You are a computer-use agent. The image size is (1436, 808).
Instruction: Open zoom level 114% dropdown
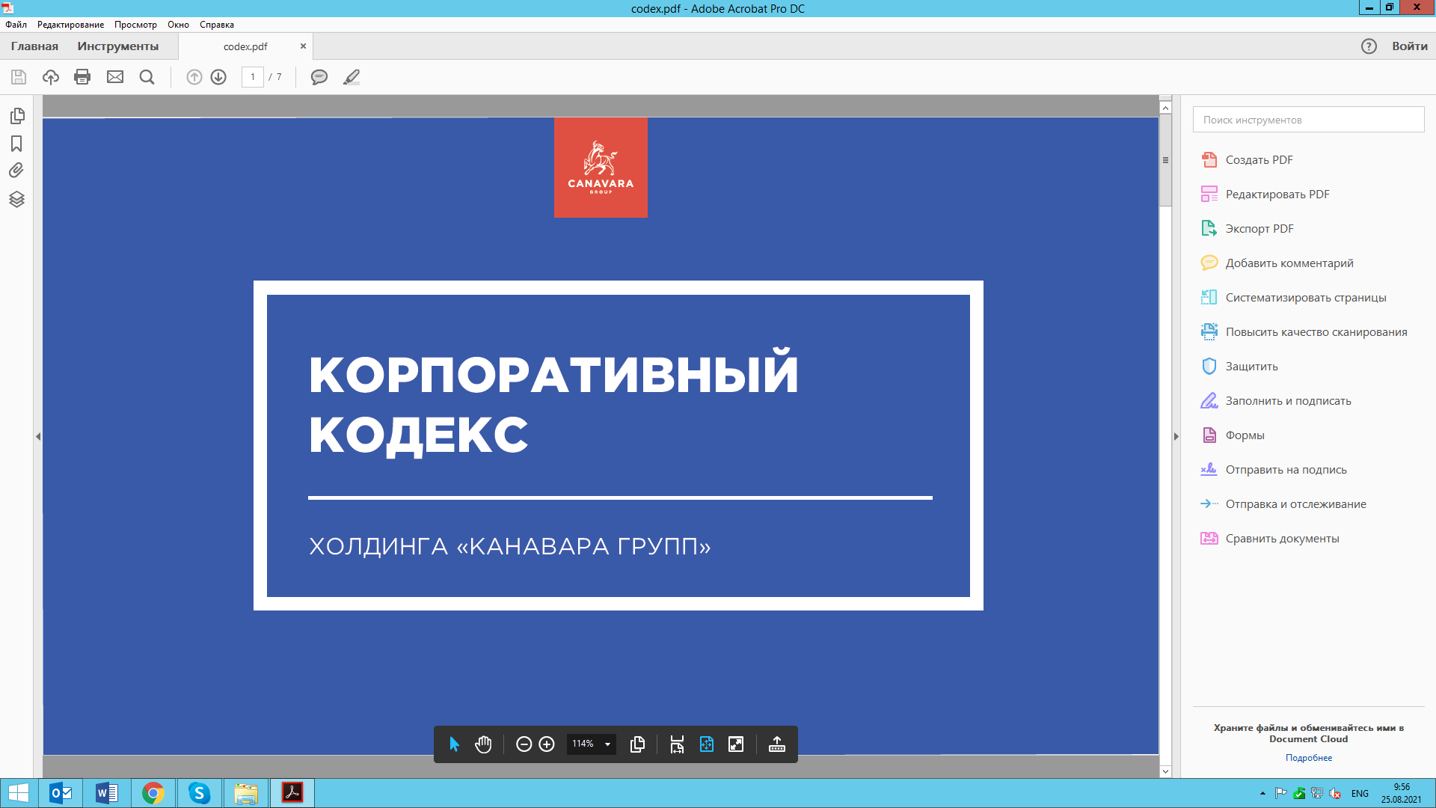(591, 744)
